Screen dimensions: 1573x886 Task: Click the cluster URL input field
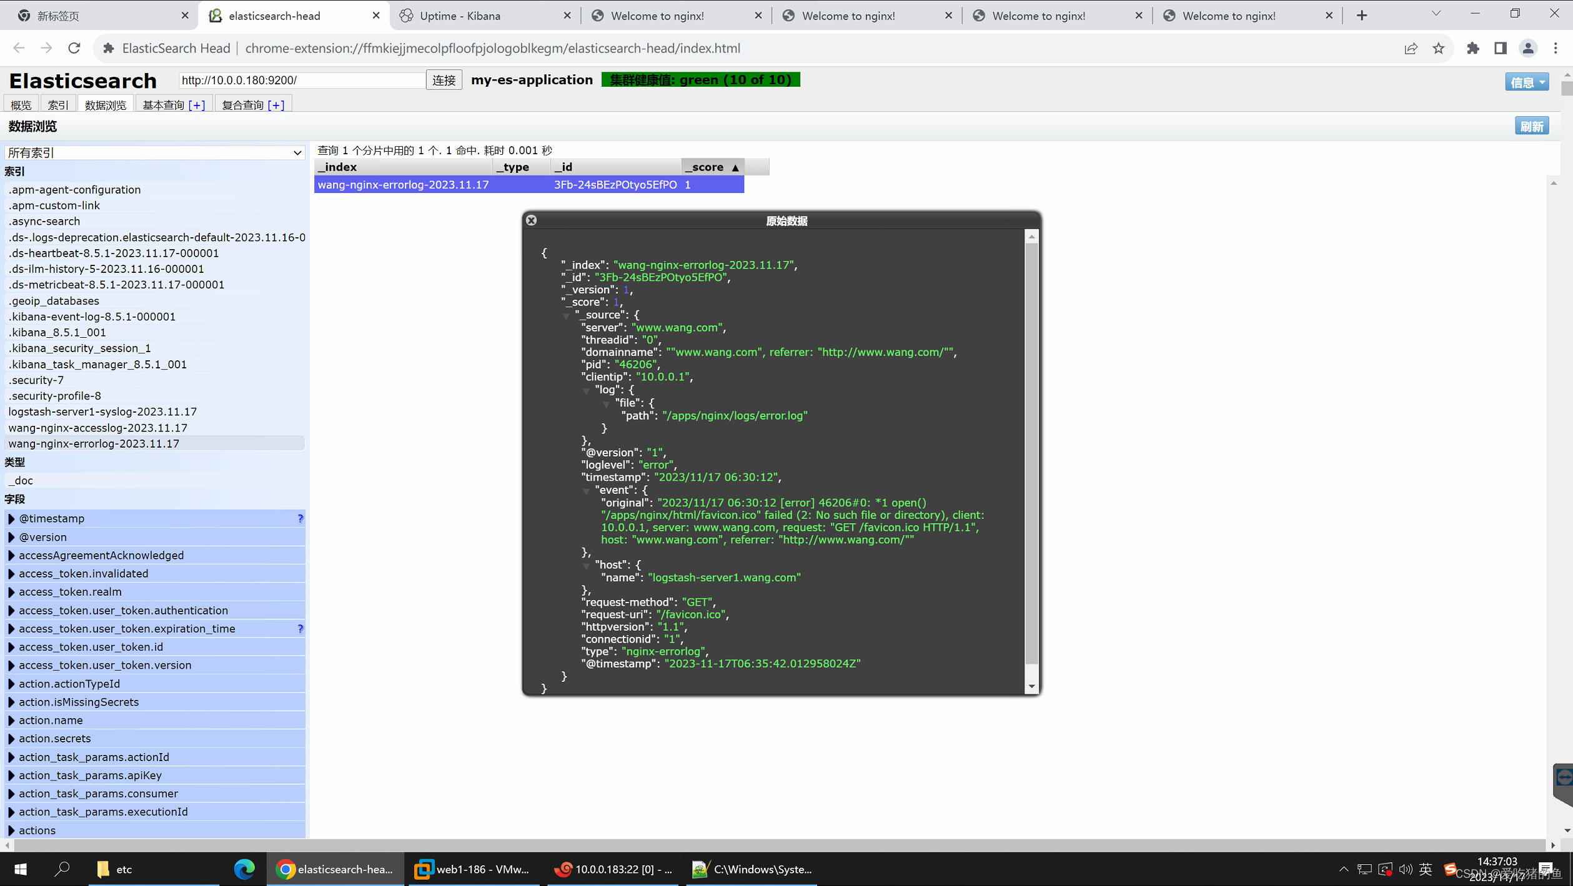tap(302, 80)
